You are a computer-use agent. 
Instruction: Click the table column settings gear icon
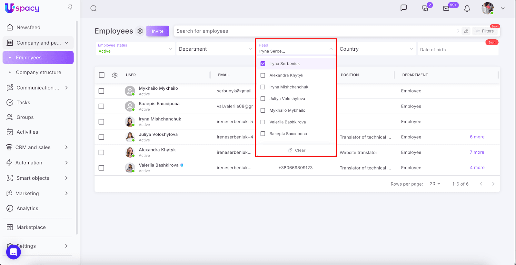[x=115, y=75]
